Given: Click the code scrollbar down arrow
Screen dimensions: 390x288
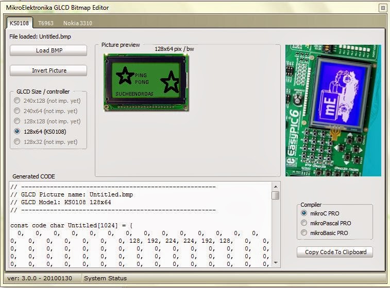Looking at the screenshot, I should [x=276, y=263].
